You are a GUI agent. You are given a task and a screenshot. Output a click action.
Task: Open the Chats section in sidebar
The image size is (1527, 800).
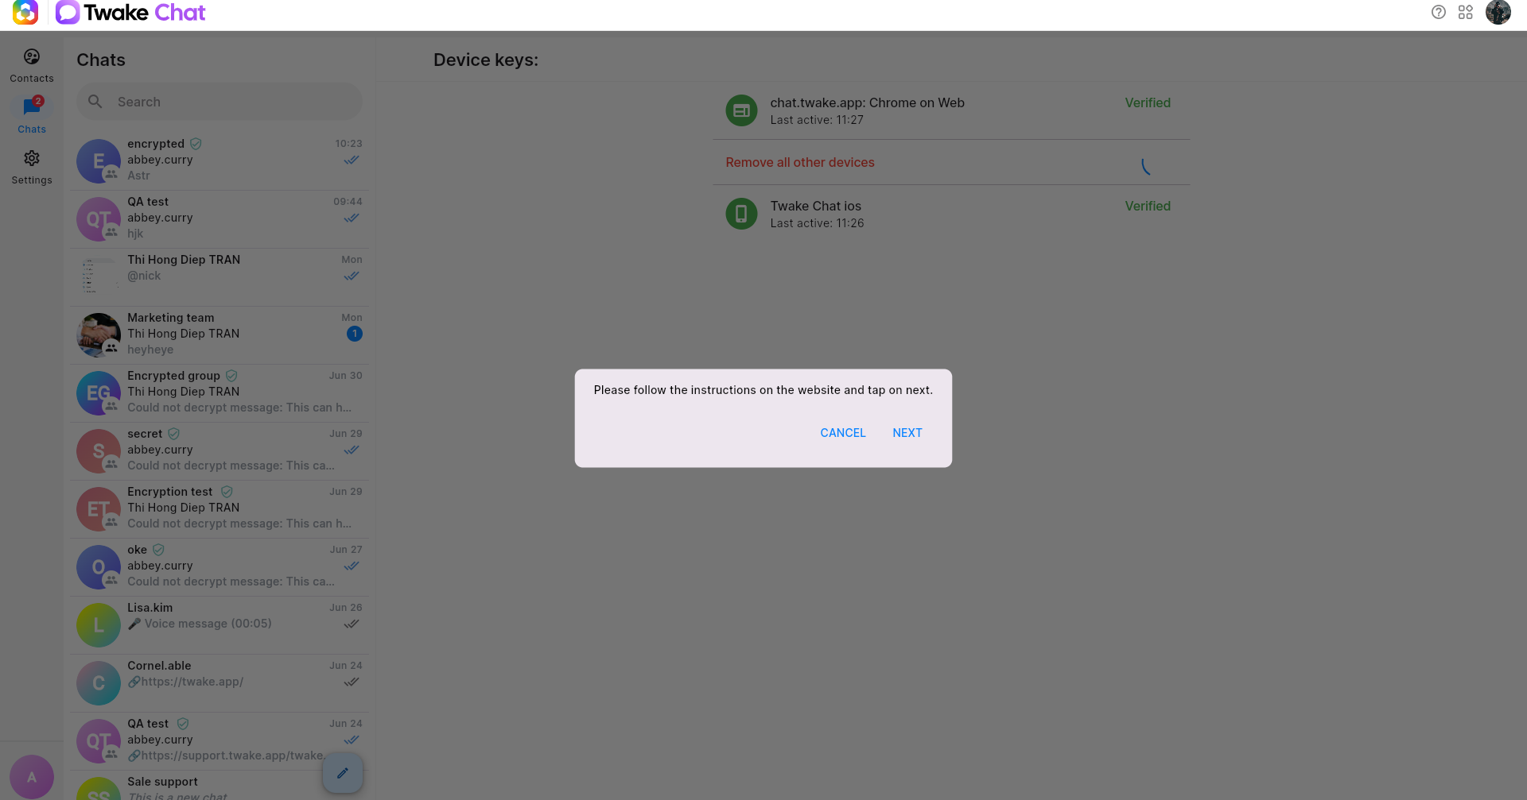click(x=32, y=116)
